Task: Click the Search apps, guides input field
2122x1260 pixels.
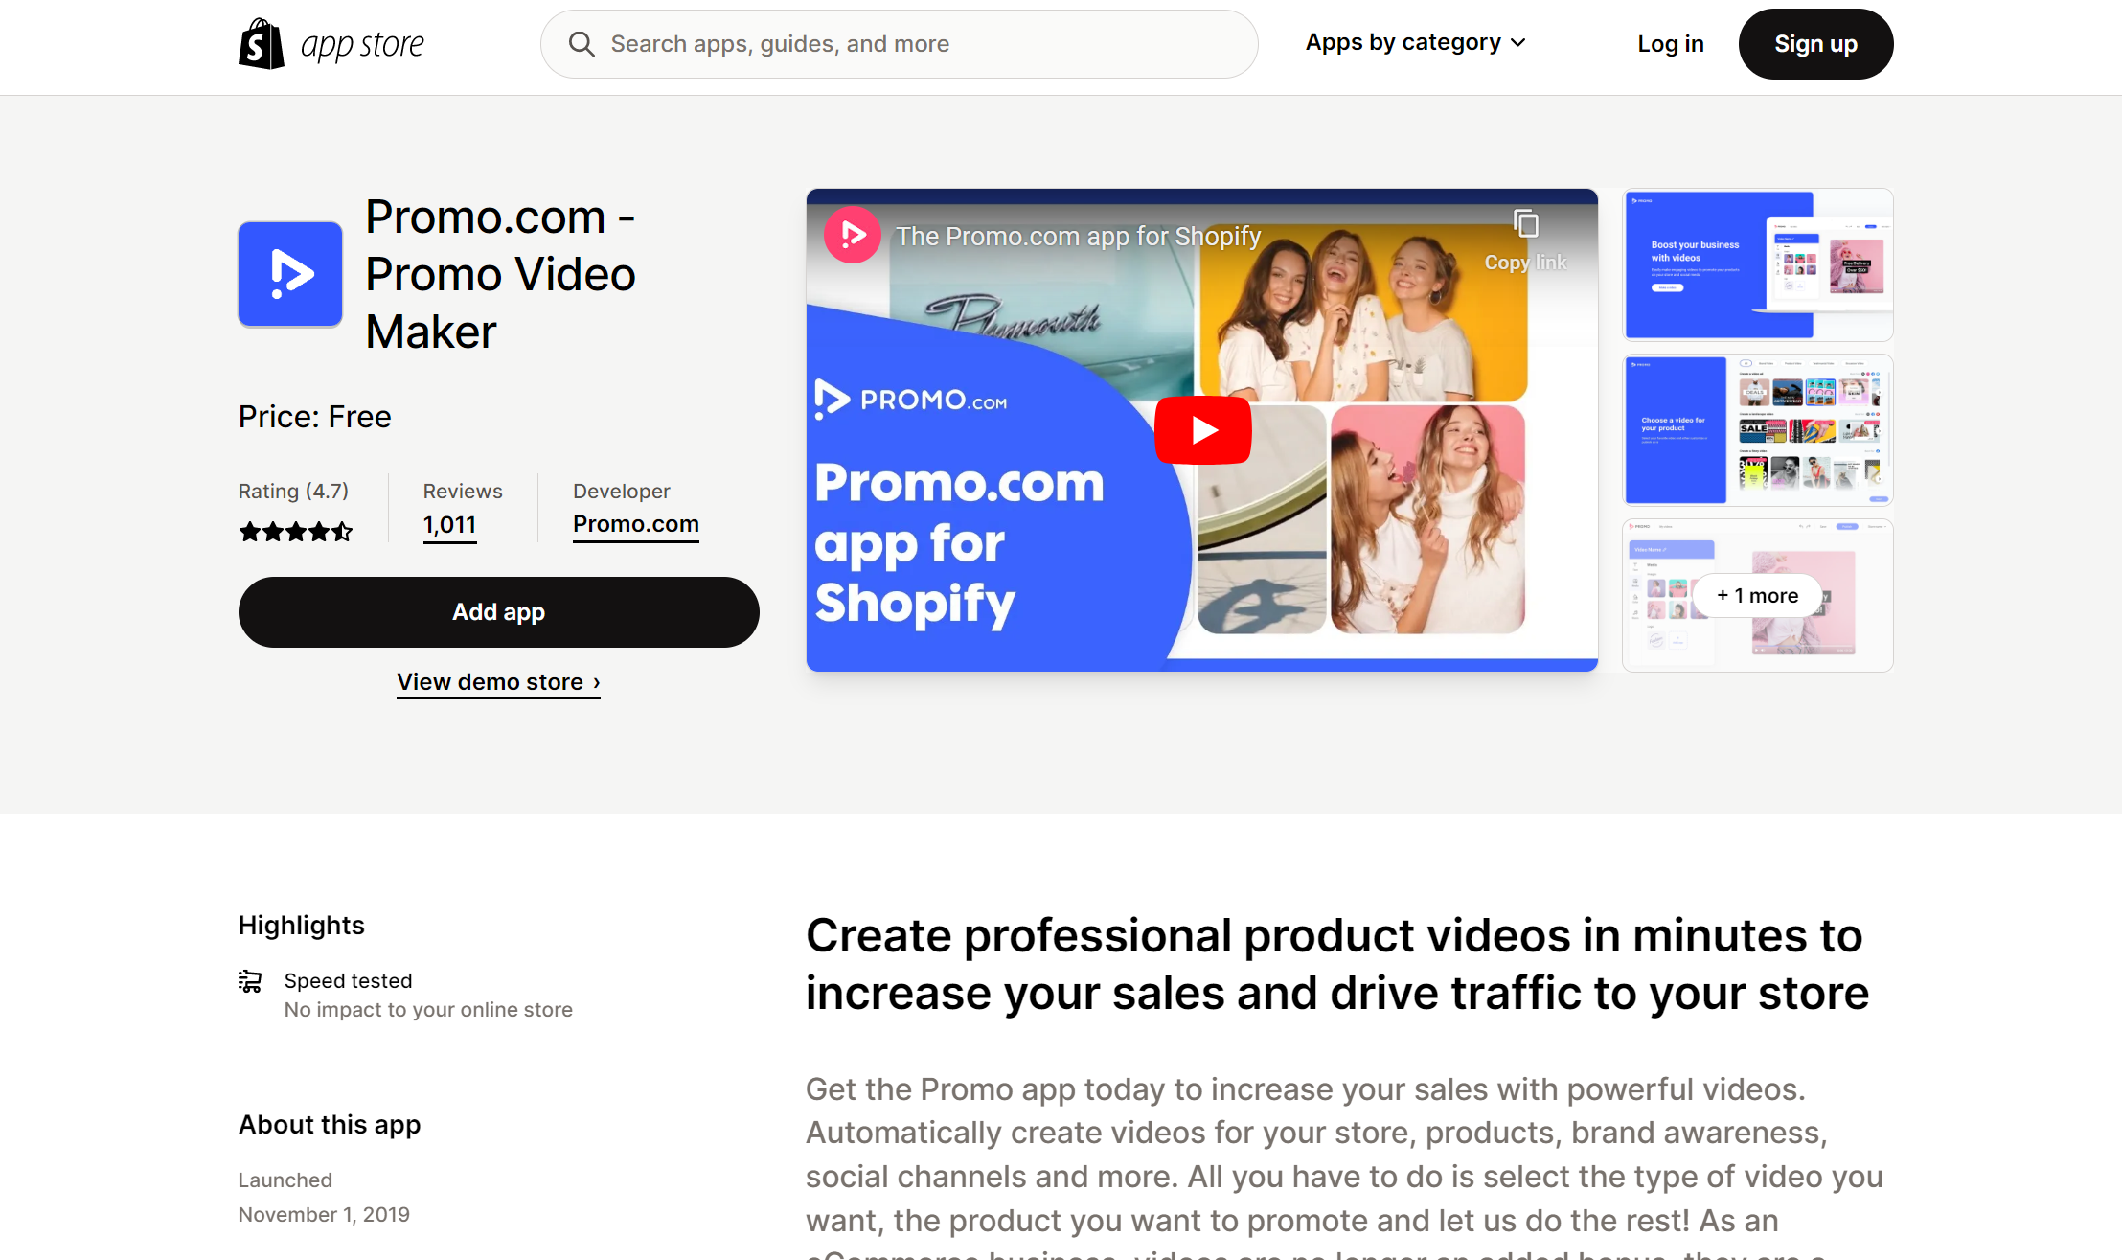Action: click(x=899, y=44)
